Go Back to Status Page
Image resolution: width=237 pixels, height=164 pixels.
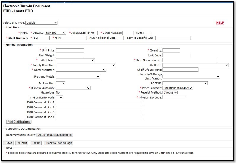point(58,143)
